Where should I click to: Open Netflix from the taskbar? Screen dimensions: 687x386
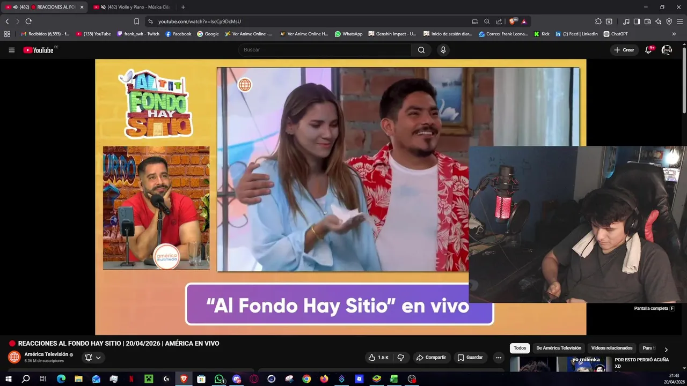(x=131, y=379)
